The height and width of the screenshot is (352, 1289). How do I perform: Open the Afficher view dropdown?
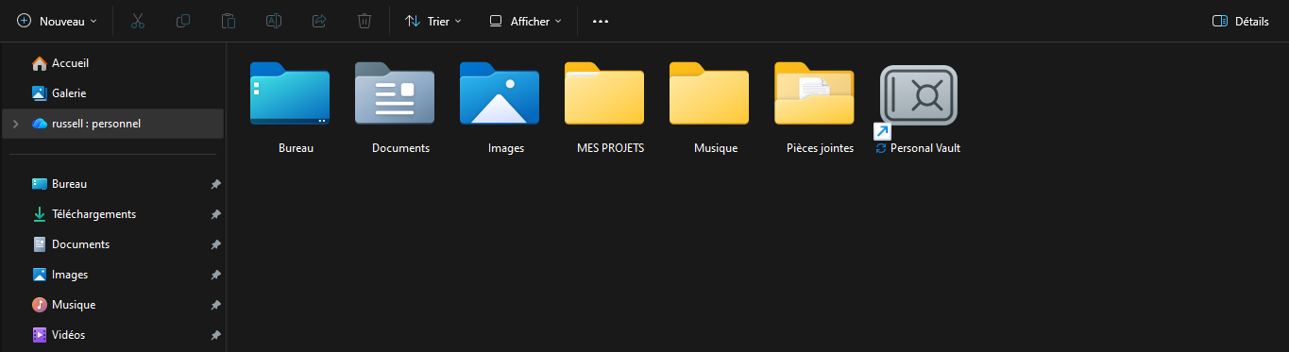tap(525, 21)
